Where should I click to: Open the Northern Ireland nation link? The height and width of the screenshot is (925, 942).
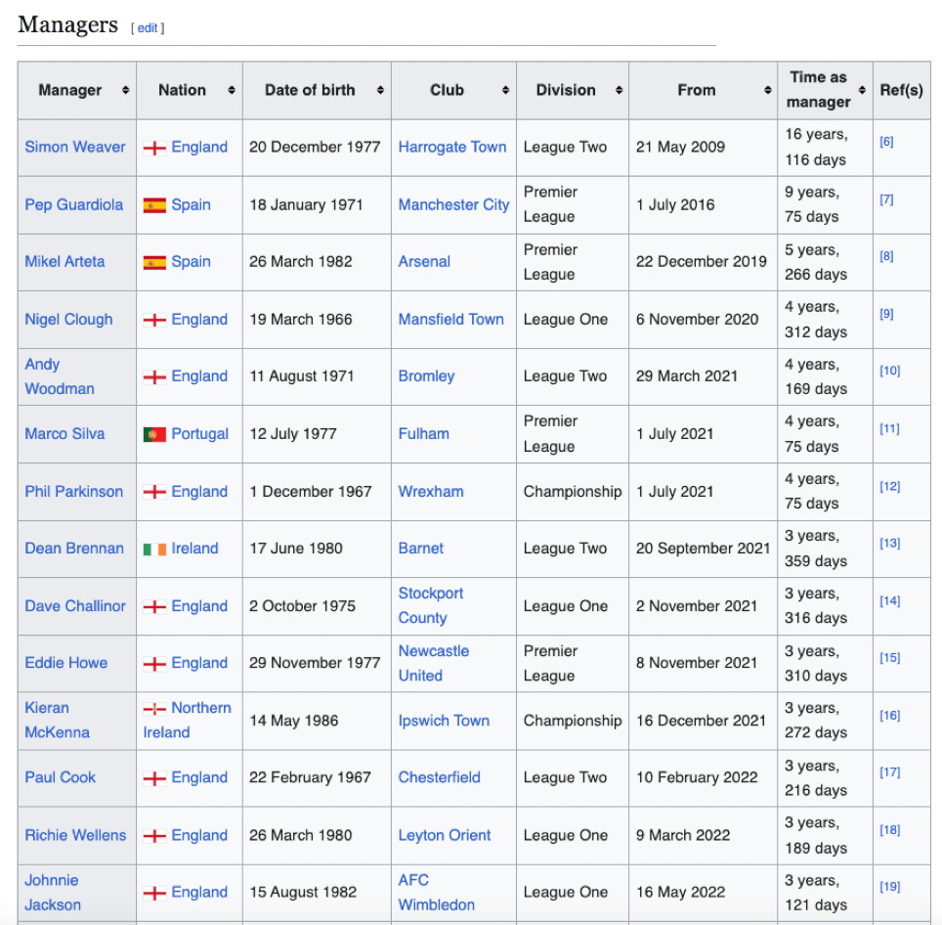[187, 720]
